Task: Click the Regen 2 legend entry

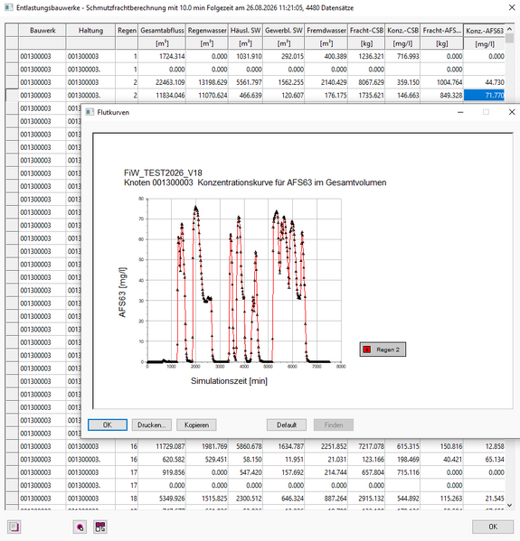Action: (383, 350)
